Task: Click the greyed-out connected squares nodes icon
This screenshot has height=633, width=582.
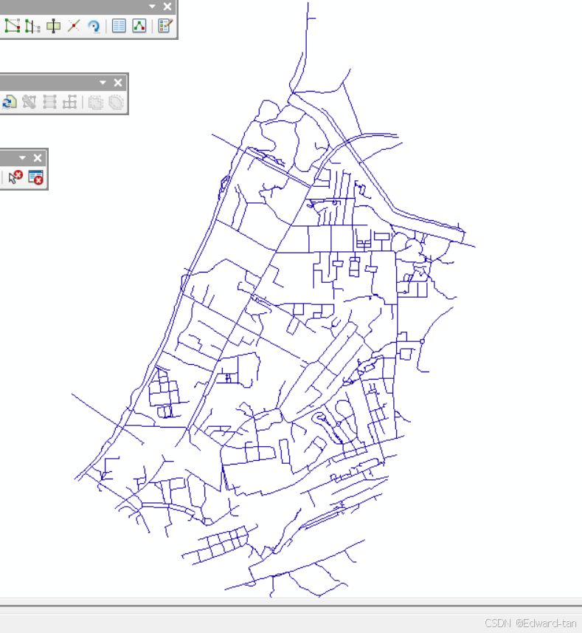Action: pos(70,102)
